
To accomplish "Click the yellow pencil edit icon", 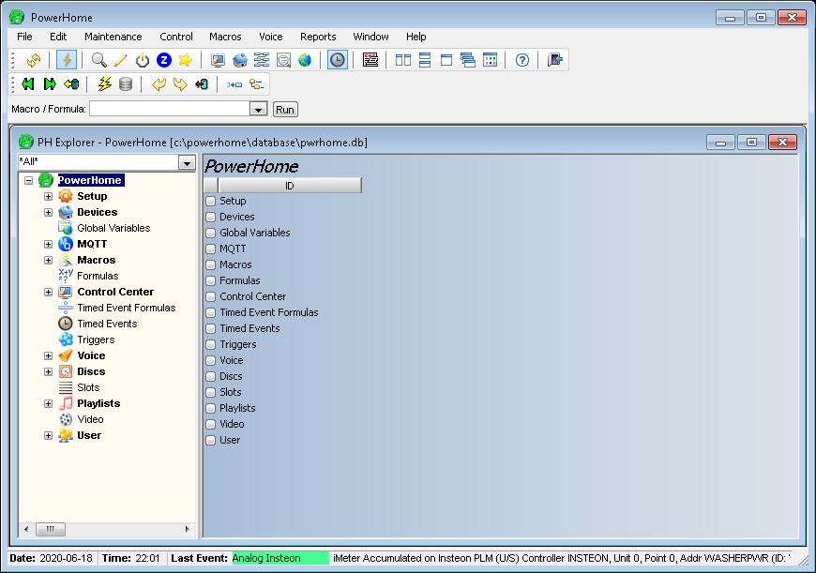I will tap(120, 60).
